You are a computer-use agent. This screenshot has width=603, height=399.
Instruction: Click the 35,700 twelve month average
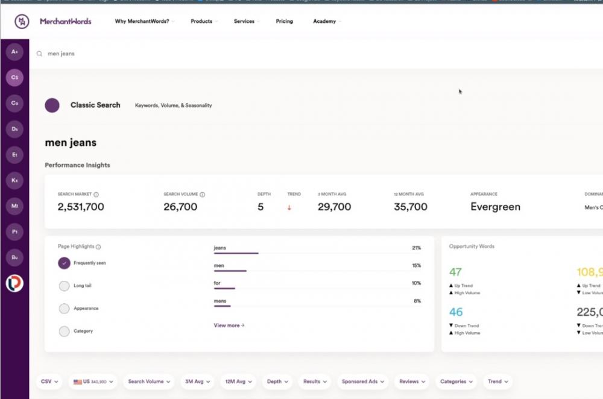(x=410, y=207)
